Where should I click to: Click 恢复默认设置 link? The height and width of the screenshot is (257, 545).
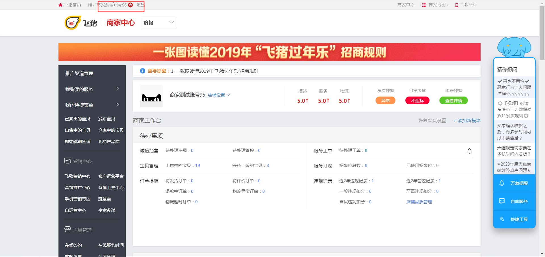pyautogui.click(x=432, y=120)
